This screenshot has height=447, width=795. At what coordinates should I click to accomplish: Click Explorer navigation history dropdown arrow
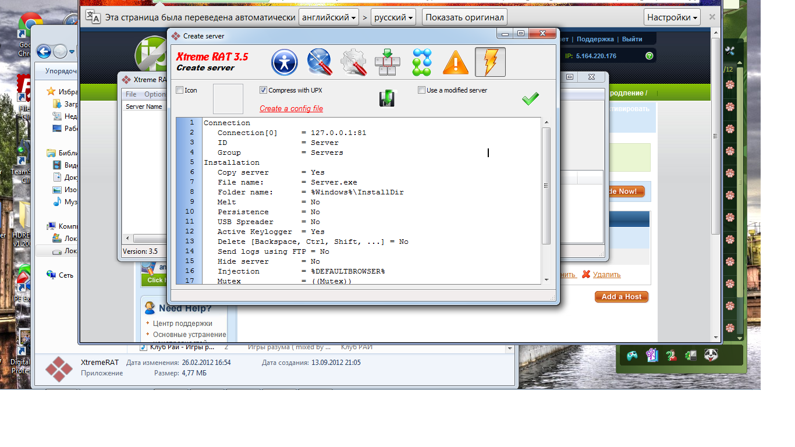tap(72, 52)
